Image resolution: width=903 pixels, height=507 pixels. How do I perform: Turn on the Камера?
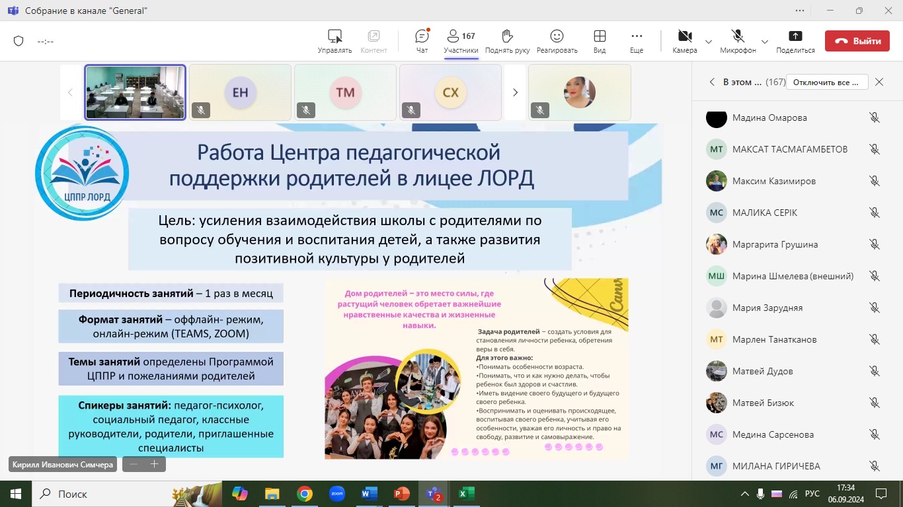pos(685,40)
